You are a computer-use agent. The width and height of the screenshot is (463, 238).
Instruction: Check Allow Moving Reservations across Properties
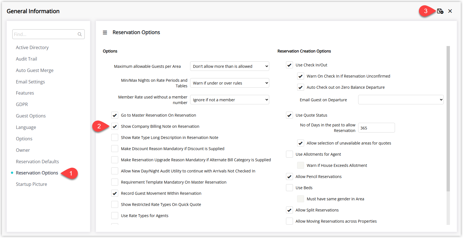(x=289, y=221)
